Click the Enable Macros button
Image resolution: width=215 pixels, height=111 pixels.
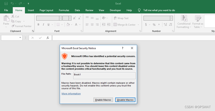[x=103, y=100]
